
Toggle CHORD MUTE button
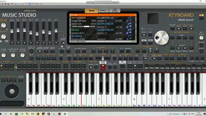point(46,51)
